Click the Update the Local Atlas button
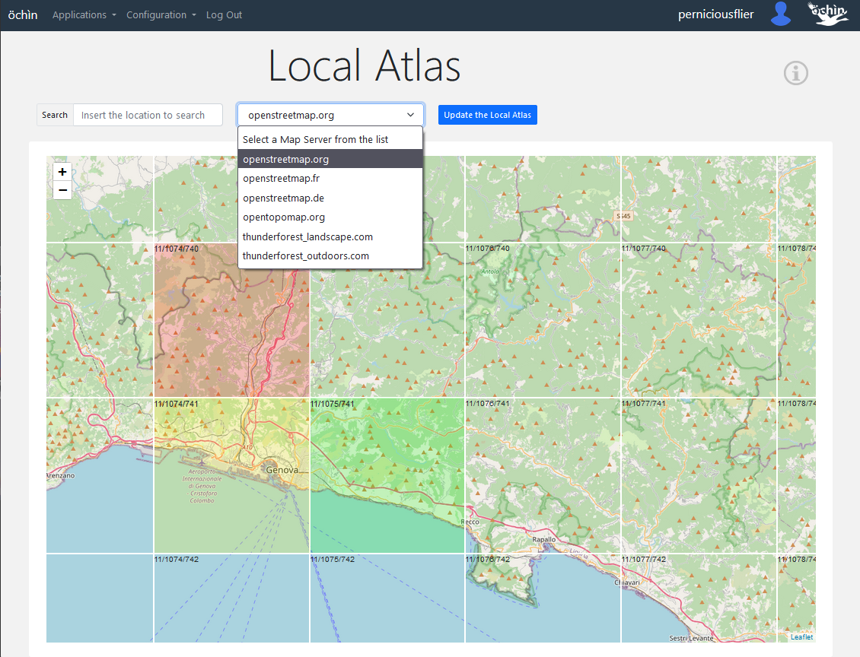Screen dimensions: 860x657 pos(488,115)
